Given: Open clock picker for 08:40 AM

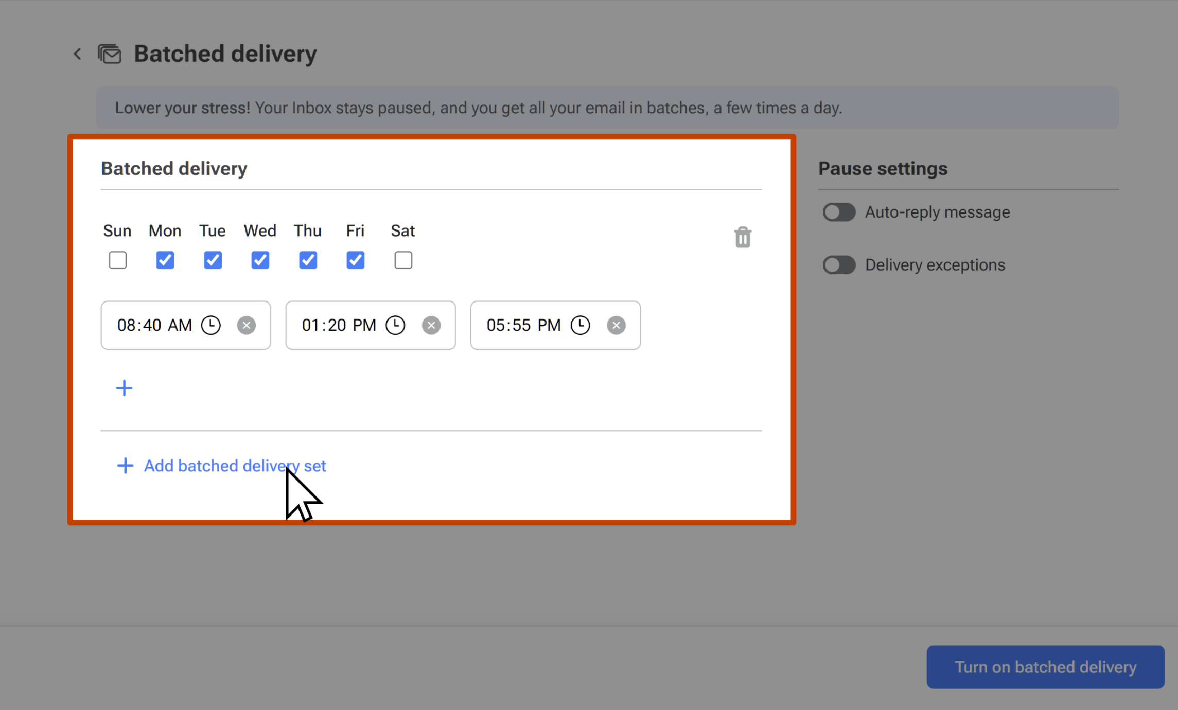Looking at the screenshot, I should point(211,325).
